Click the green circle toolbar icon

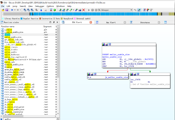(x=55, y=10)
